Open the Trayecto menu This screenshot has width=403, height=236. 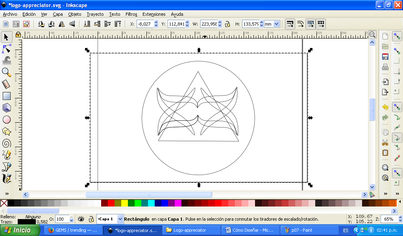[95, 15]
